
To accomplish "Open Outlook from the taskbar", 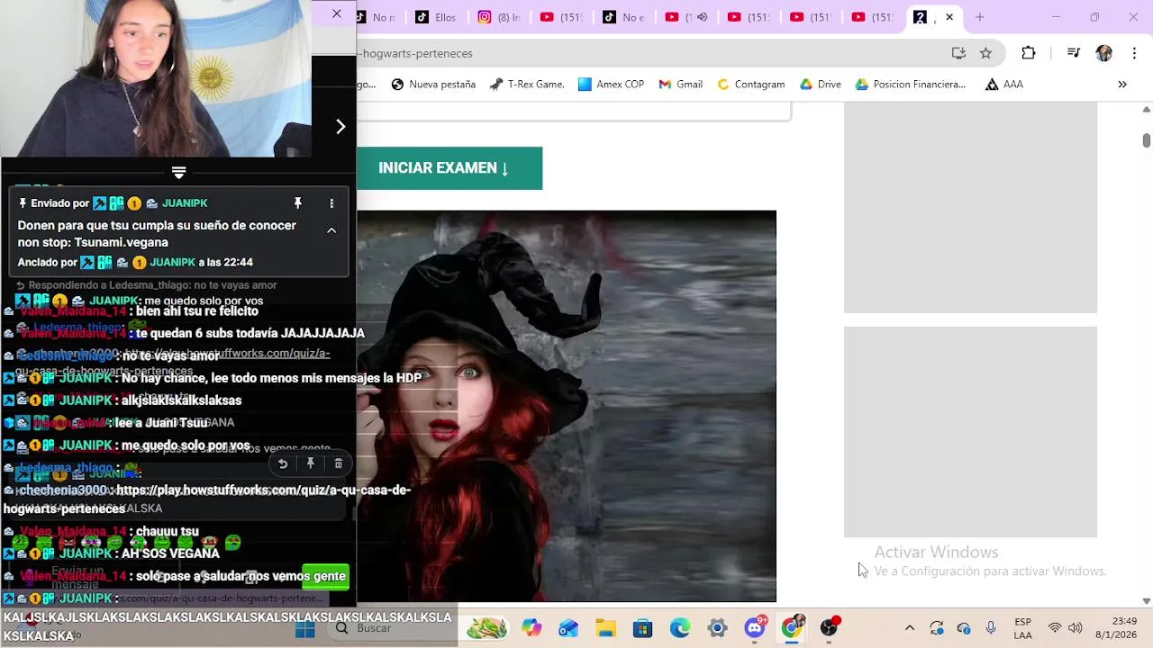I will pyautogui.click(x=568, y=628).
